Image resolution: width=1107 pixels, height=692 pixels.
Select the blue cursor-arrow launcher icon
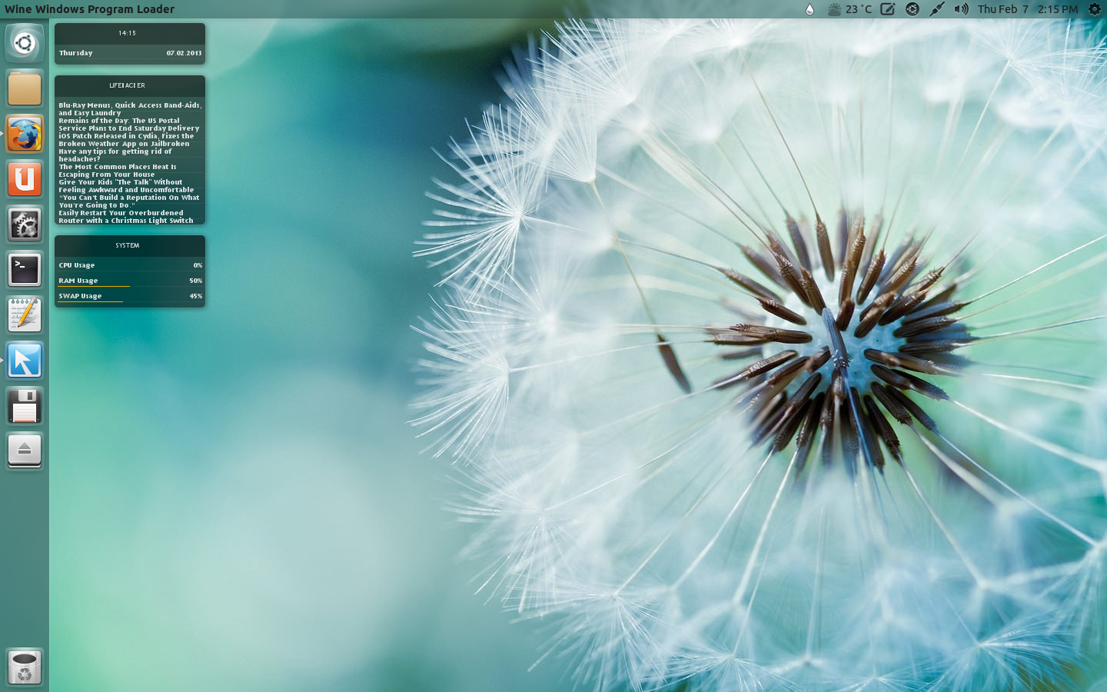[x=25, y=361]
